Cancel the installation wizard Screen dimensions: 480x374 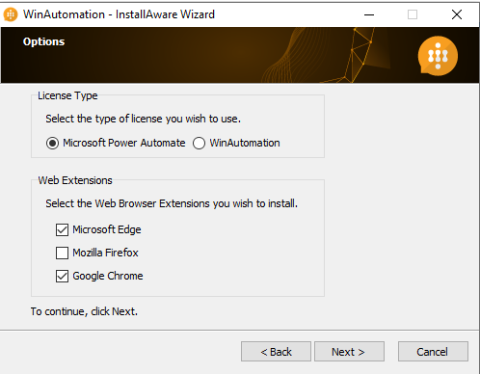click(x=433, y=352)
